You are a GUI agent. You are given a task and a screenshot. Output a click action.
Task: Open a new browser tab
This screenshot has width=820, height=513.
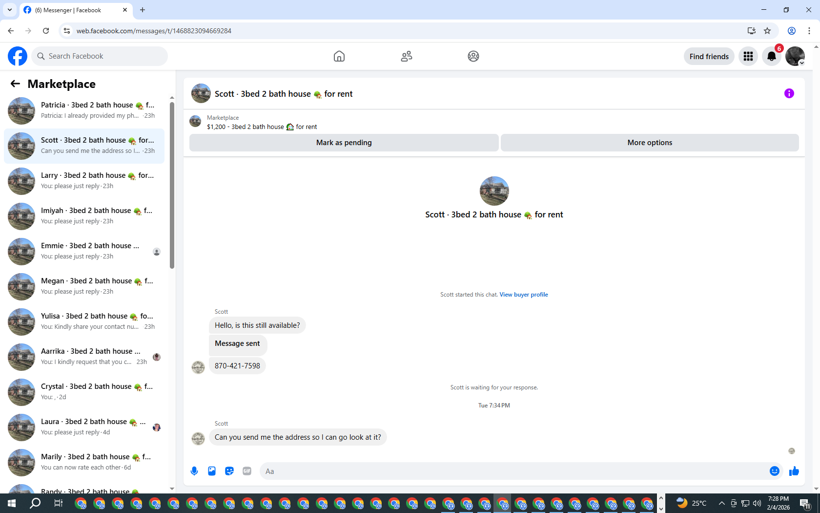pyautogui.click(x=143, y=10)
